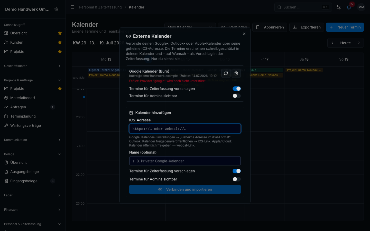Focus the Name (optional) field

point(185,161)
